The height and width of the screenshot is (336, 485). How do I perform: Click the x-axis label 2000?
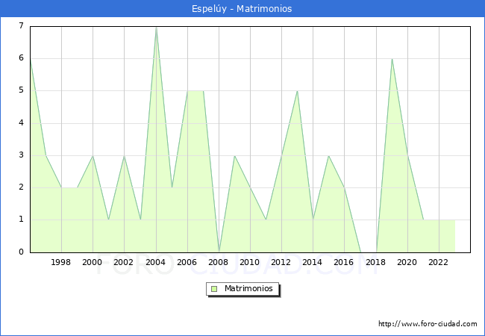tap(93, 262)
